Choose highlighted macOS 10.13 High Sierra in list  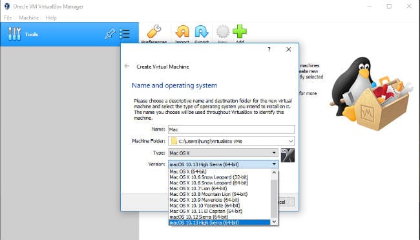(220, 223)
